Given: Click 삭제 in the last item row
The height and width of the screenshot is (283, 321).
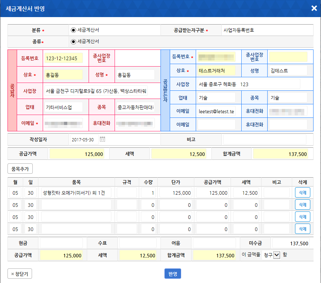Looking at the screenshot, I should (x=302, y=229).
